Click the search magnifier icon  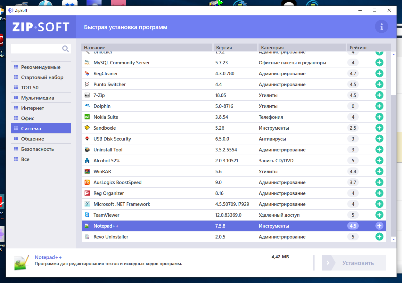coord(65,49)
